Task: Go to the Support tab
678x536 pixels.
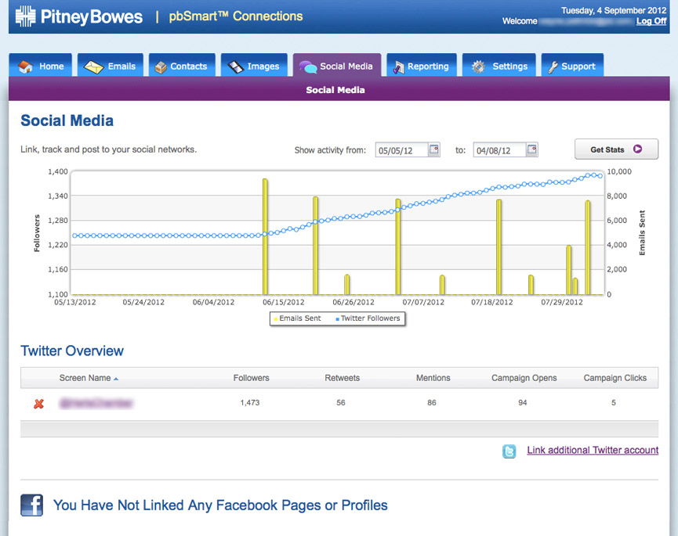Action: 572,65
